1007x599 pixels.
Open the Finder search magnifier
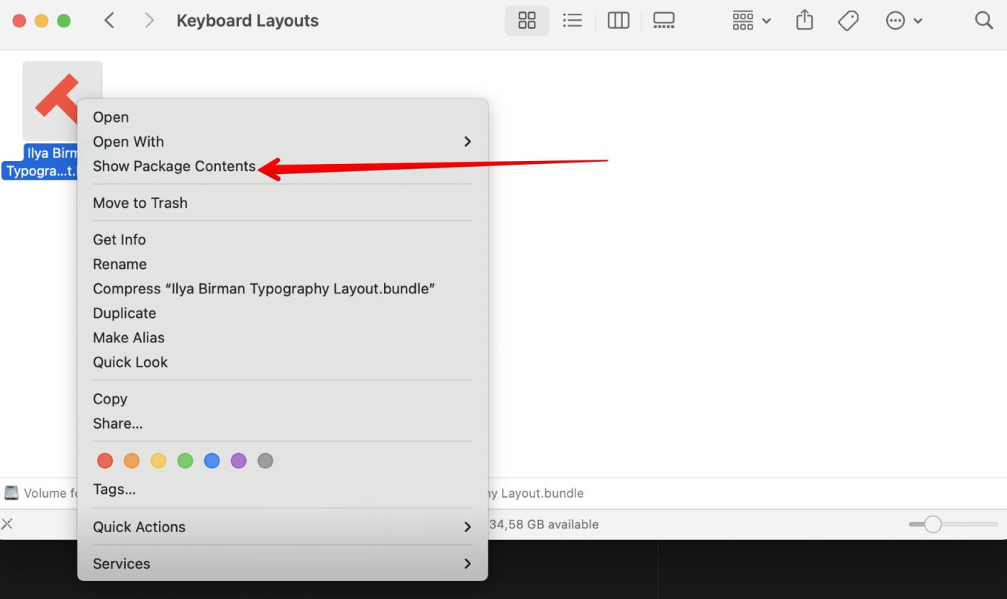(x=983, y=20)
